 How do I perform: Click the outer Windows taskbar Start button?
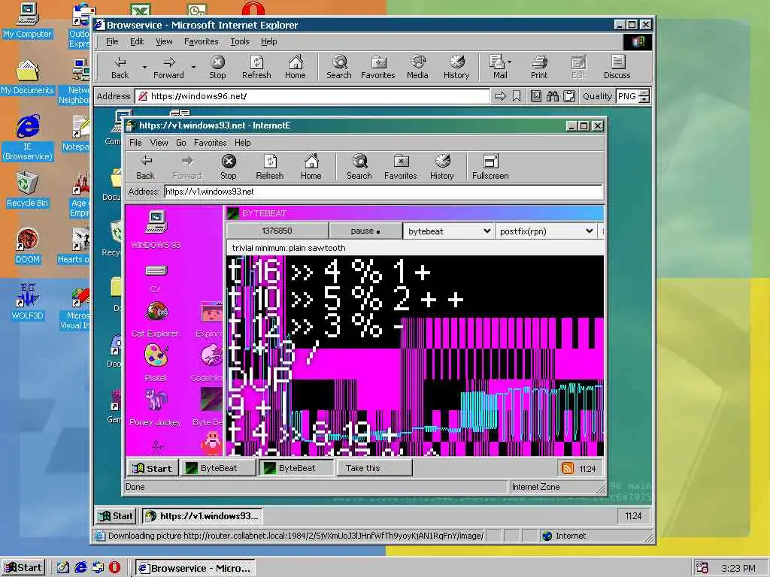pos(23,568)
